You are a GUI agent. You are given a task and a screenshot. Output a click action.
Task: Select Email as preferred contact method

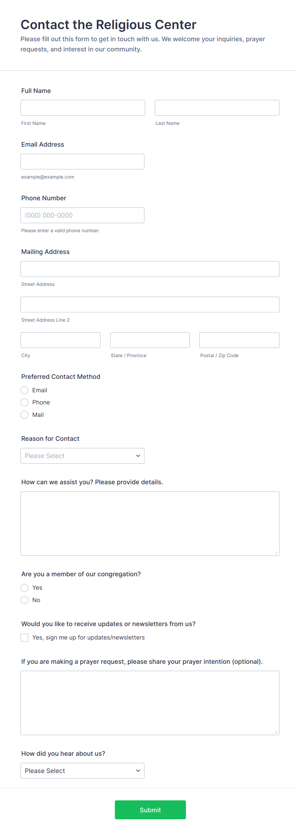tap(25, 390)
